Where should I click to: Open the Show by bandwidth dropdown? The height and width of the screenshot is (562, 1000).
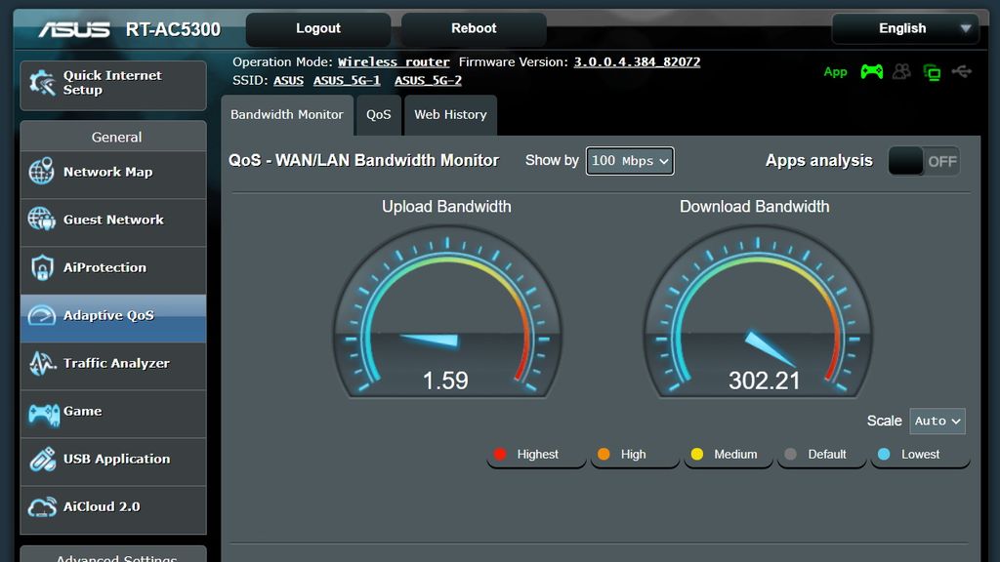point(629,161)
